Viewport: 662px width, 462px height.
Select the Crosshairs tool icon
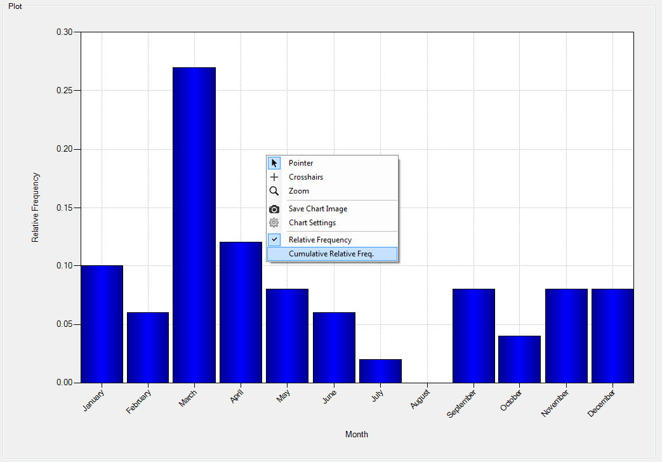point(274,176)
